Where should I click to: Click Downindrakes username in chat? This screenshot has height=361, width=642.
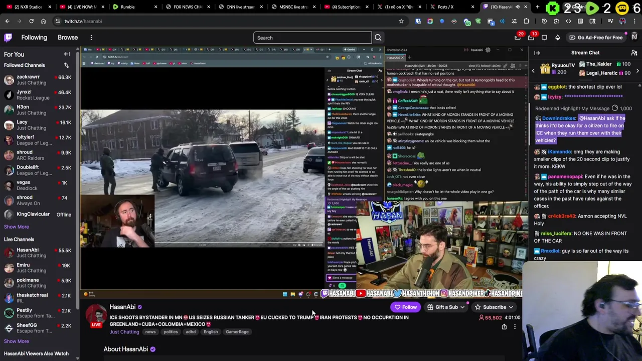(x=559, y=118)
